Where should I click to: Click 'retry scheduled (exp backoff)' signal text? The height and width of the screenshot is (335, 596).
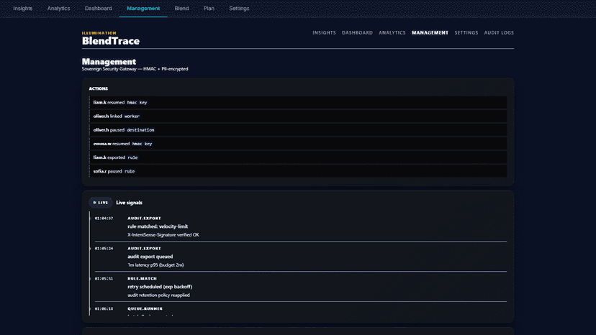tap(160, 287)
